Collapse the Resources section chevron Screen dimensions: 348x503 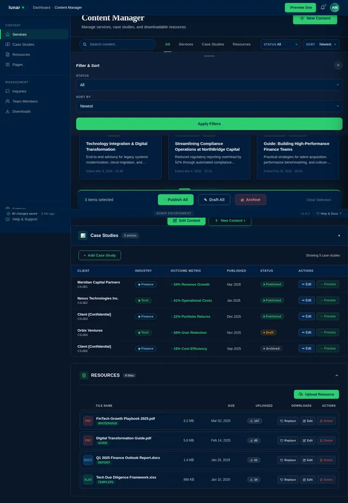[337, 376]
